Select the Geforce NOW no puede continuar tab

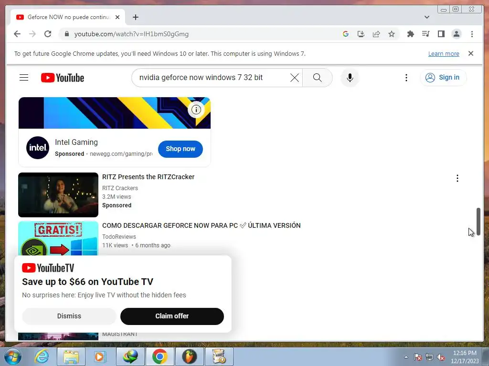tap(68, 17)
